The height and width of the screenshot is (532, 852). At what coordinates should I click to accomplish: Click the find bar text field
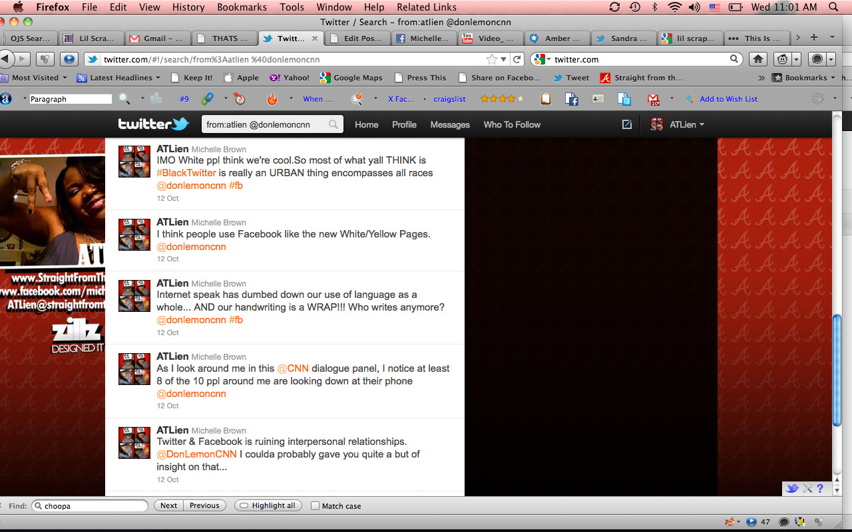tap(93, 506)
